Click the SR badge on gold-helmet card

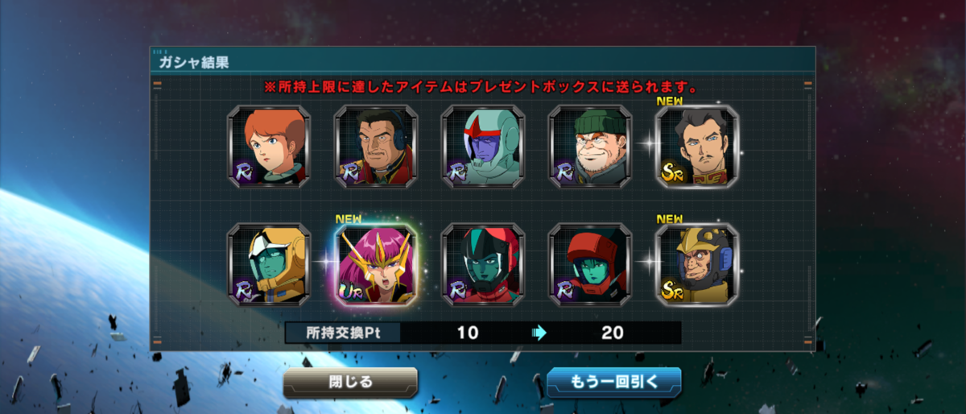[x=673, y=288]
